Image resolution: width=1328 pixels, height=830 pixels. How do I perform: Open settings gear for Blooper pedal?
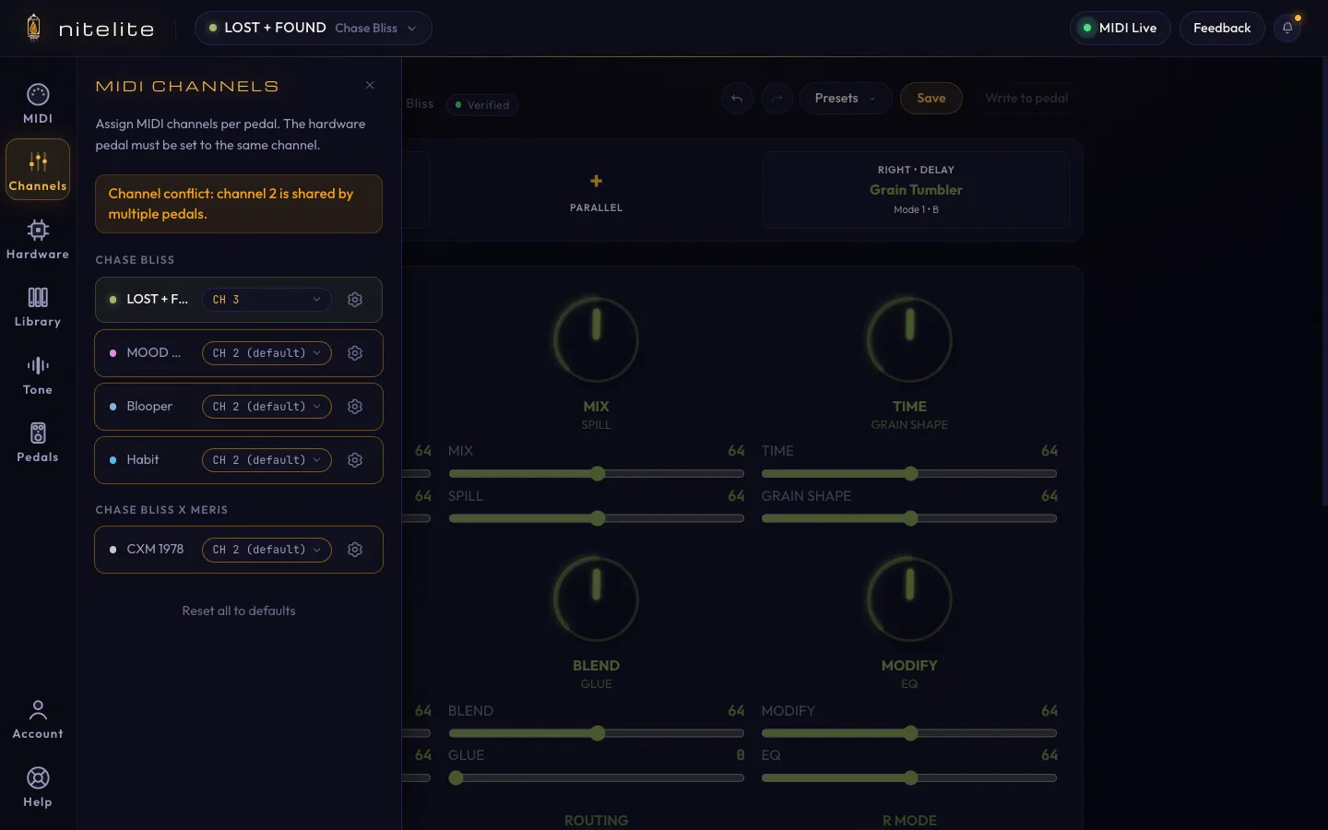coord(355,407)
